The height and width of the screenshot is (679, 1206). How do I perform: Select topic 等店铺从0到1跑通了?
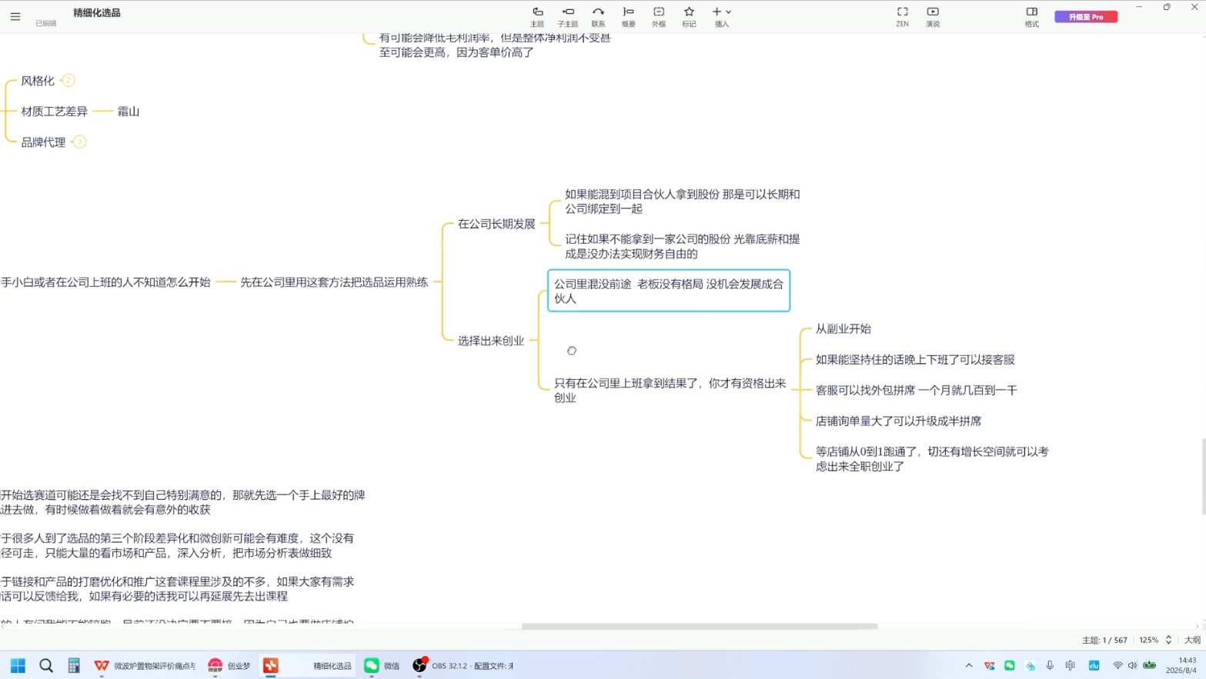tap(932, 458)
